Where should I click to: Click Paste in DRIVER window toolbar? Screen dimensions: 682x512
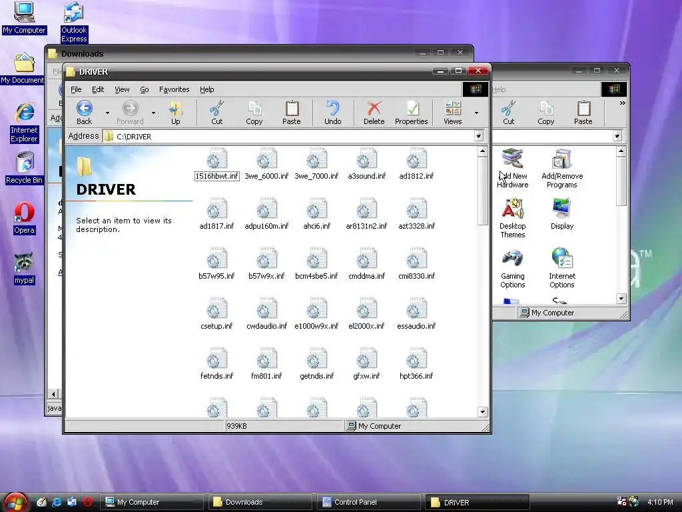[292, 113]
